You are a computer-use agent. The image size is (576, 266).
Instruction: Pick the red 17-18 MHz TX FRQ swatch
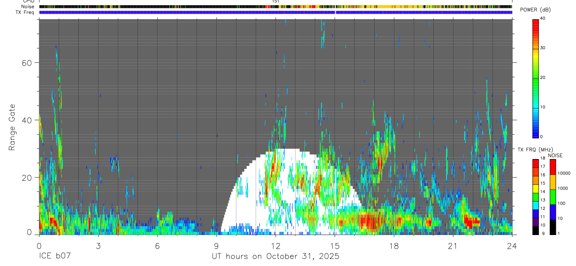point(536,163)
